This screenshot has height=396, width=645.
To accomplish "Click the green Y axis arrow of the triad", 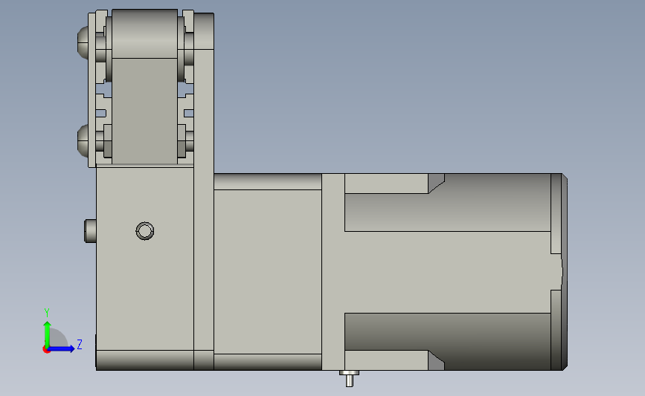I will [x=47, y=334].
